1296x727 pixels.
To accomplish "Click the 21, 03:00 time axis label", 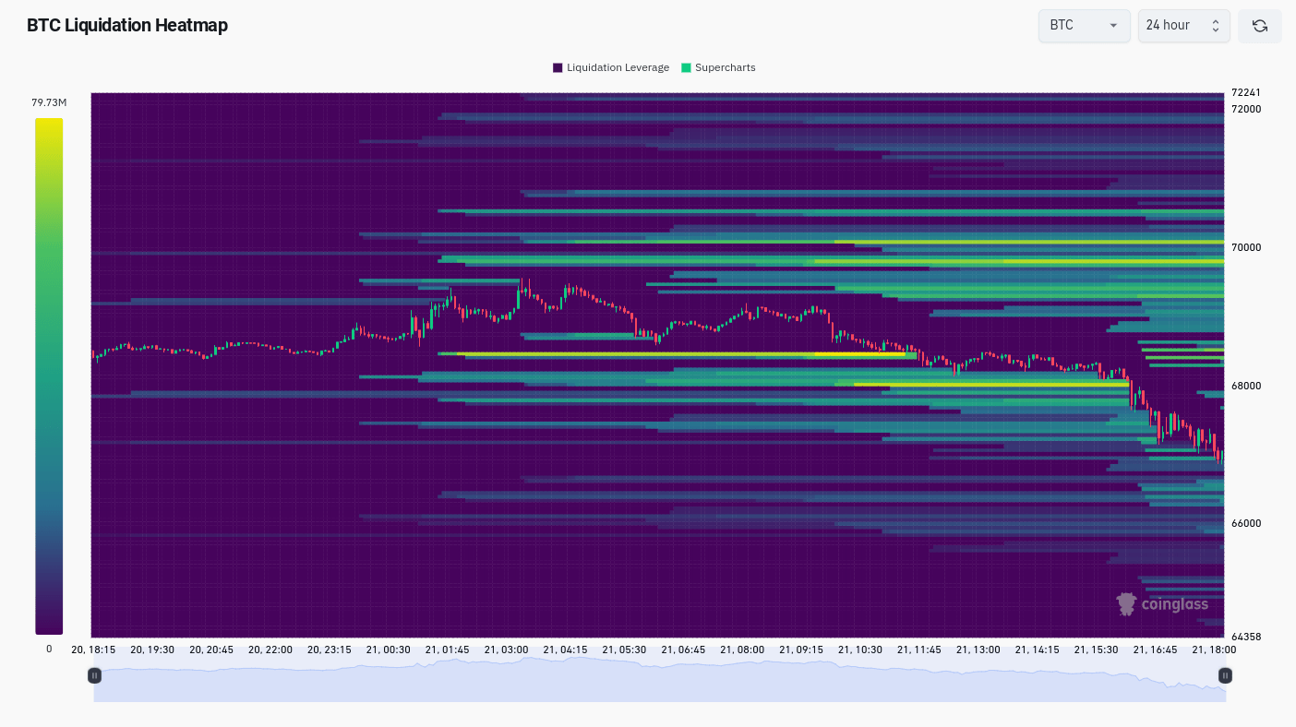I will pyautogui.click(x=506, y=650).
